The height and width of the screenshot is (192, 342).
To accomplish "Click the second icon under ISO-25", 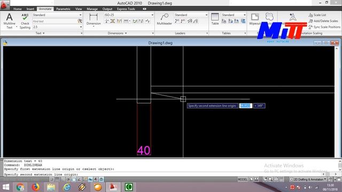I will 113,21.
